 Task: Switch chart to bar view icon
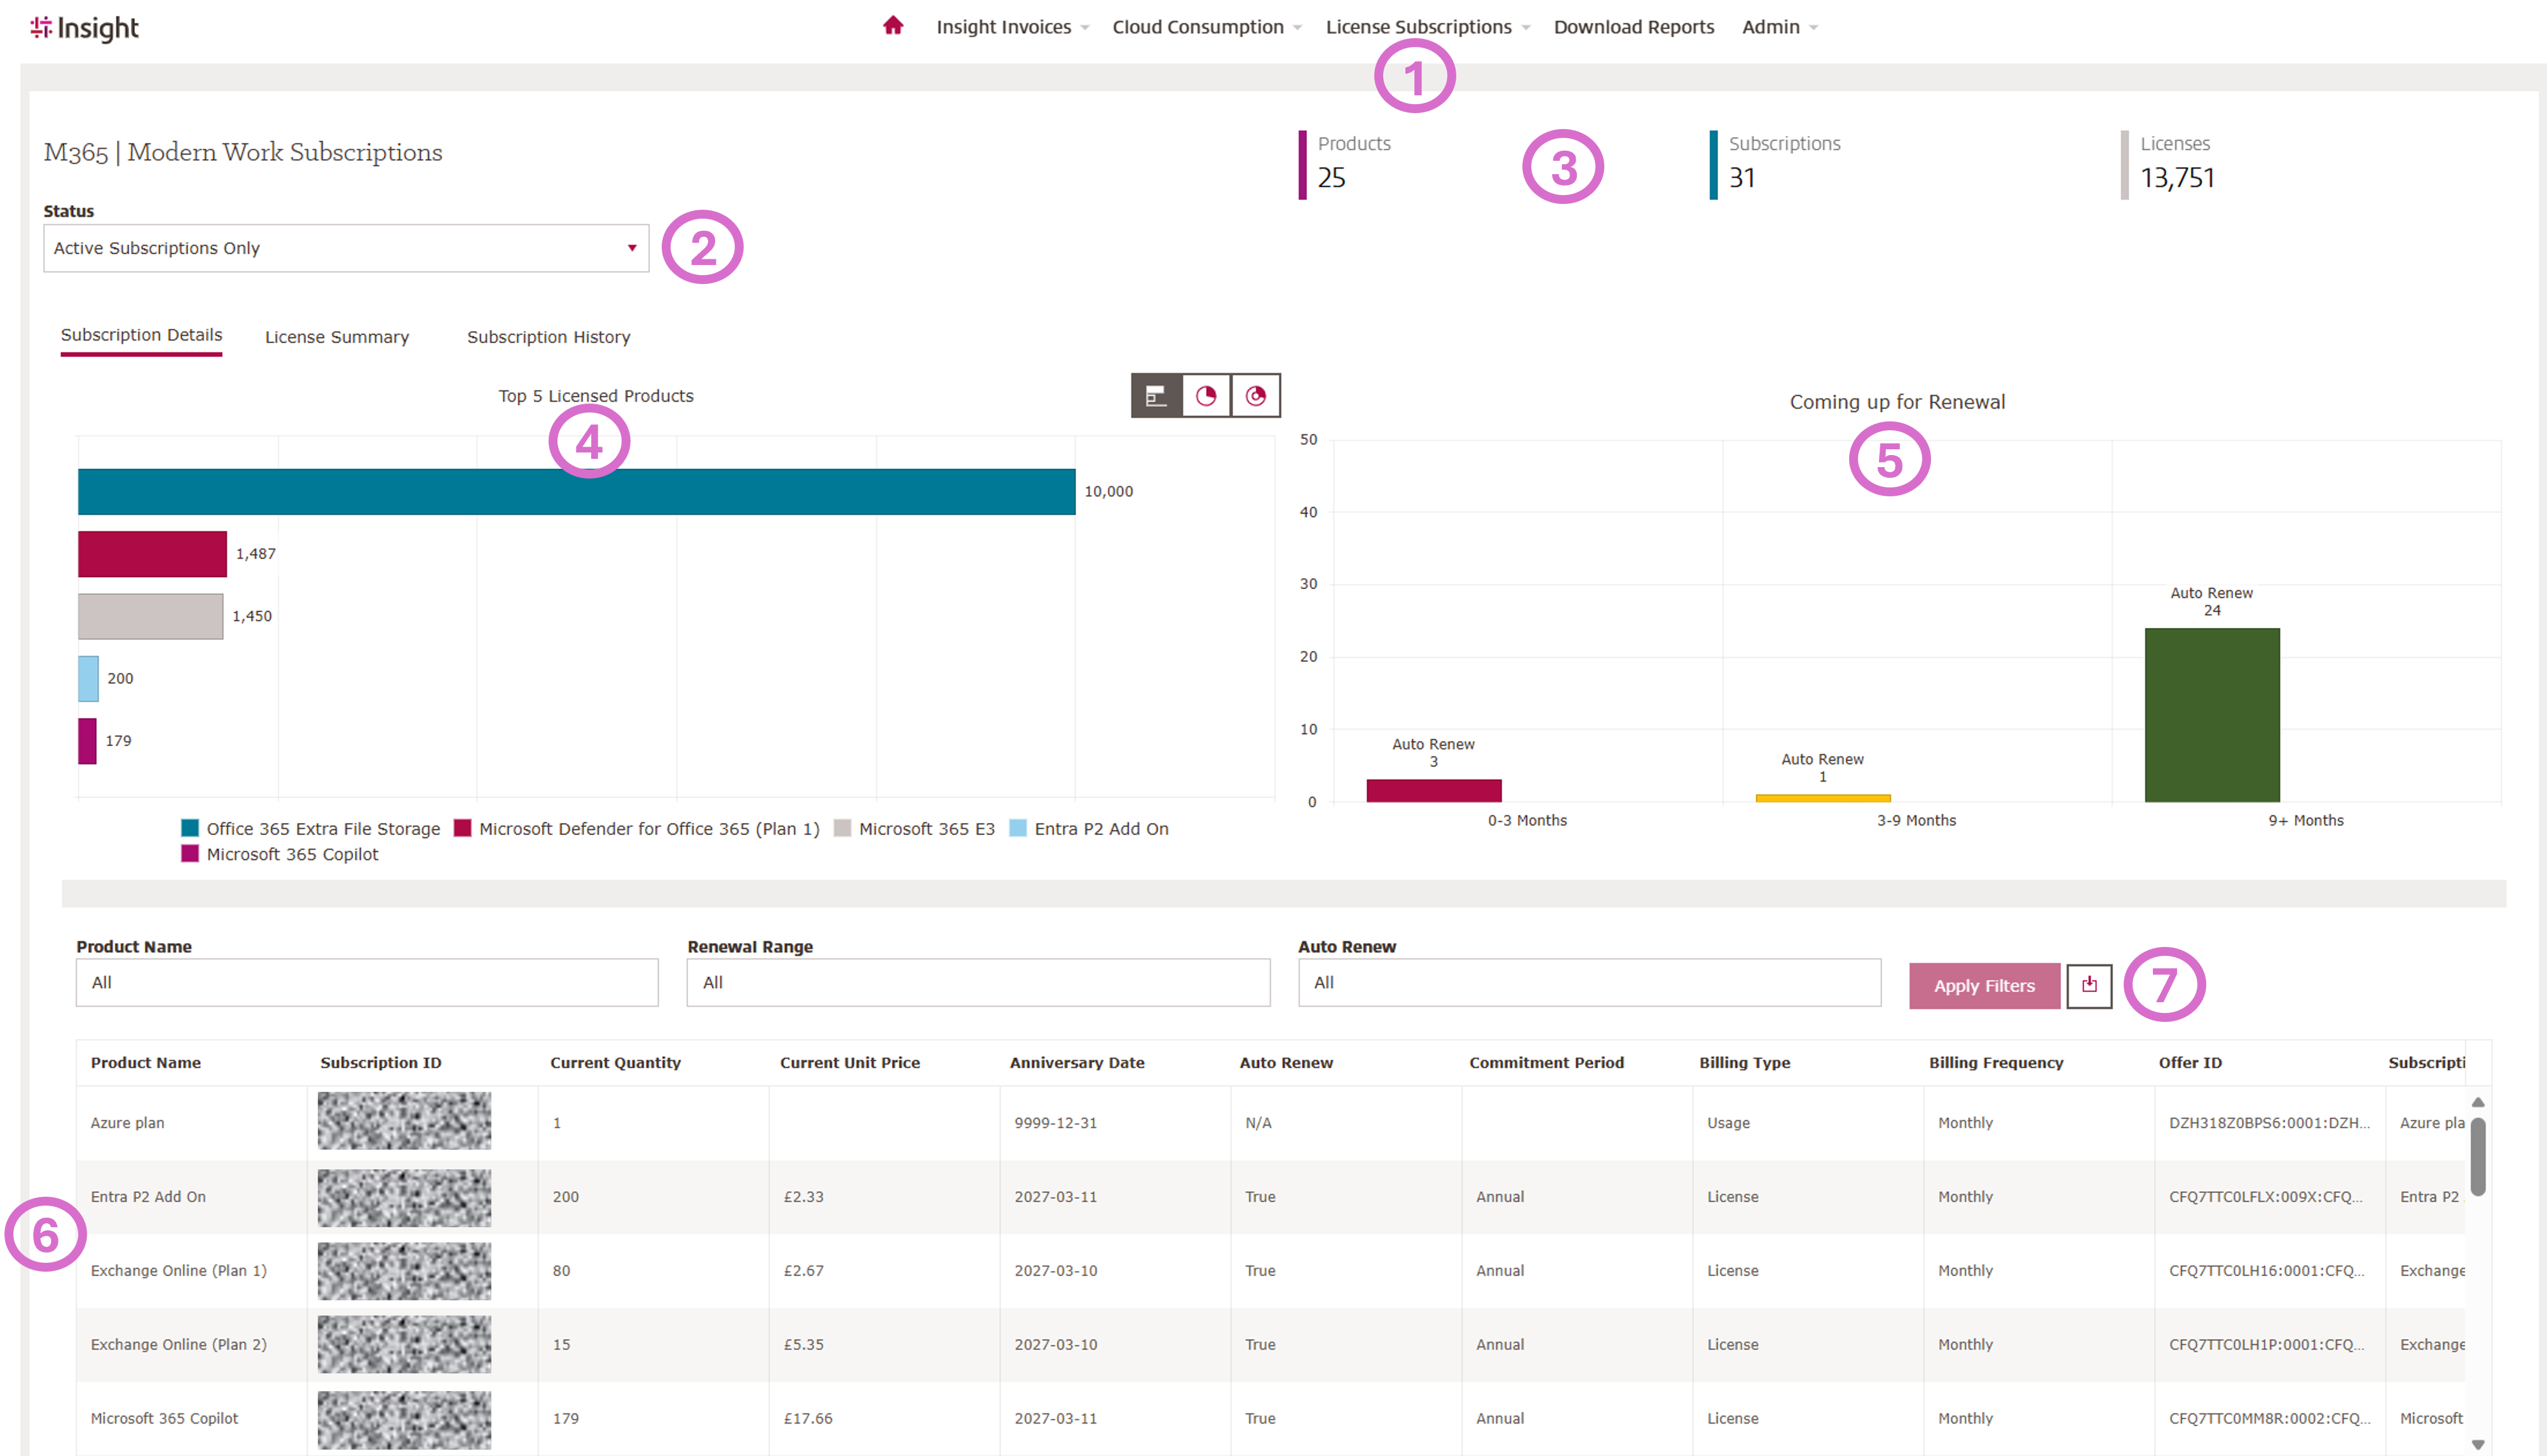(1156, 396)
